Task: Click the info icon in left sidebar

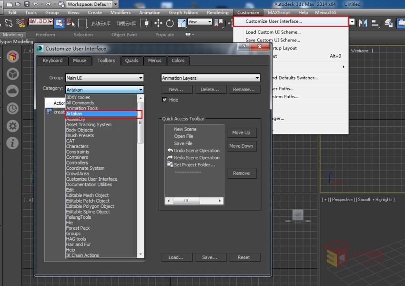Action: (x=12, y=143)
